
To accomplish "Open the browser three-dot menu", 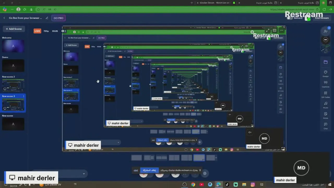I will pos(12,9).
